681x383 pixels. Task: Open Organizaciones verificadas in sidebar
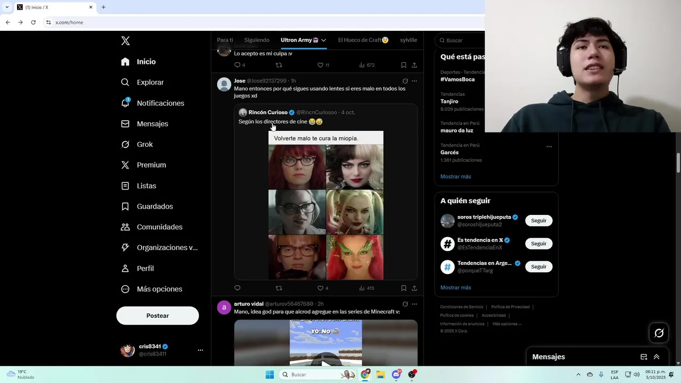[159, 248]
